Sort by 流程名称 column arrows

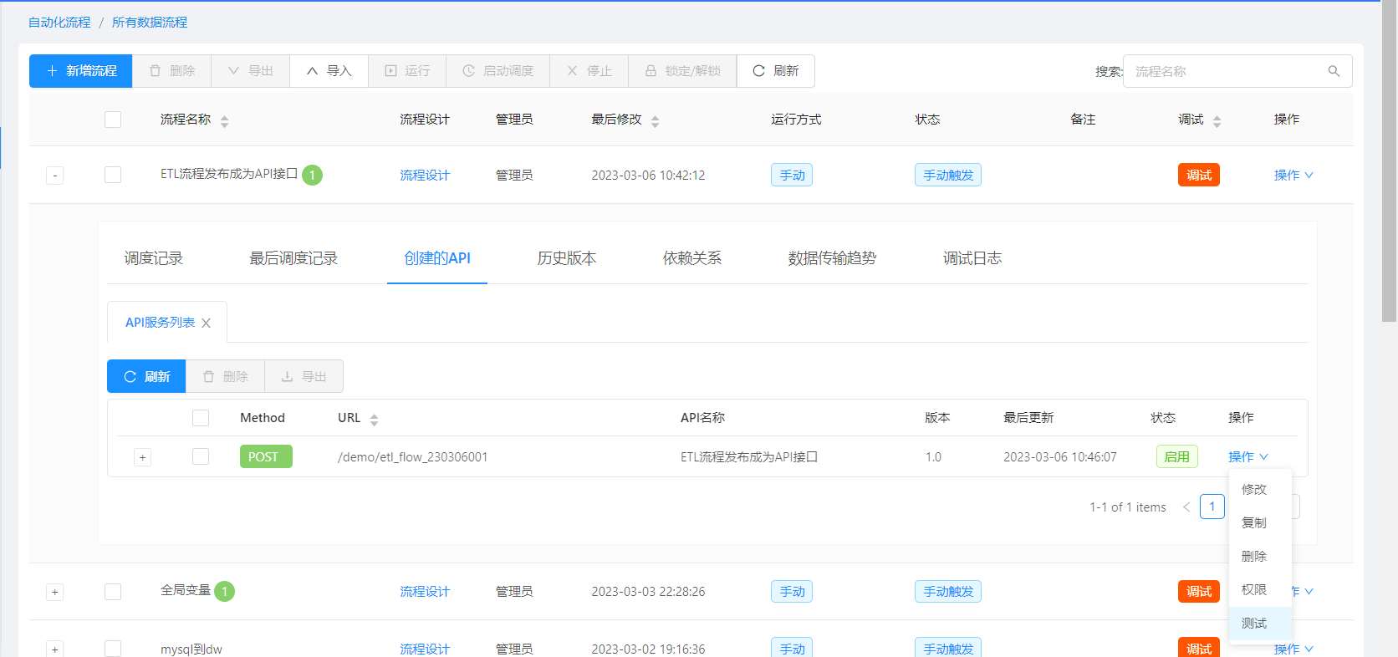224,121
